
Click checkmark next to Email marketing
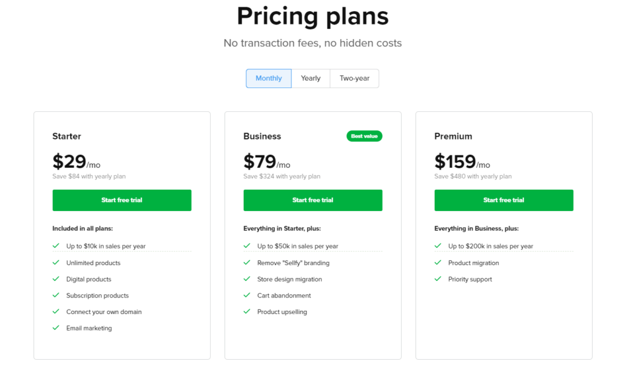(x=56, y=328)
